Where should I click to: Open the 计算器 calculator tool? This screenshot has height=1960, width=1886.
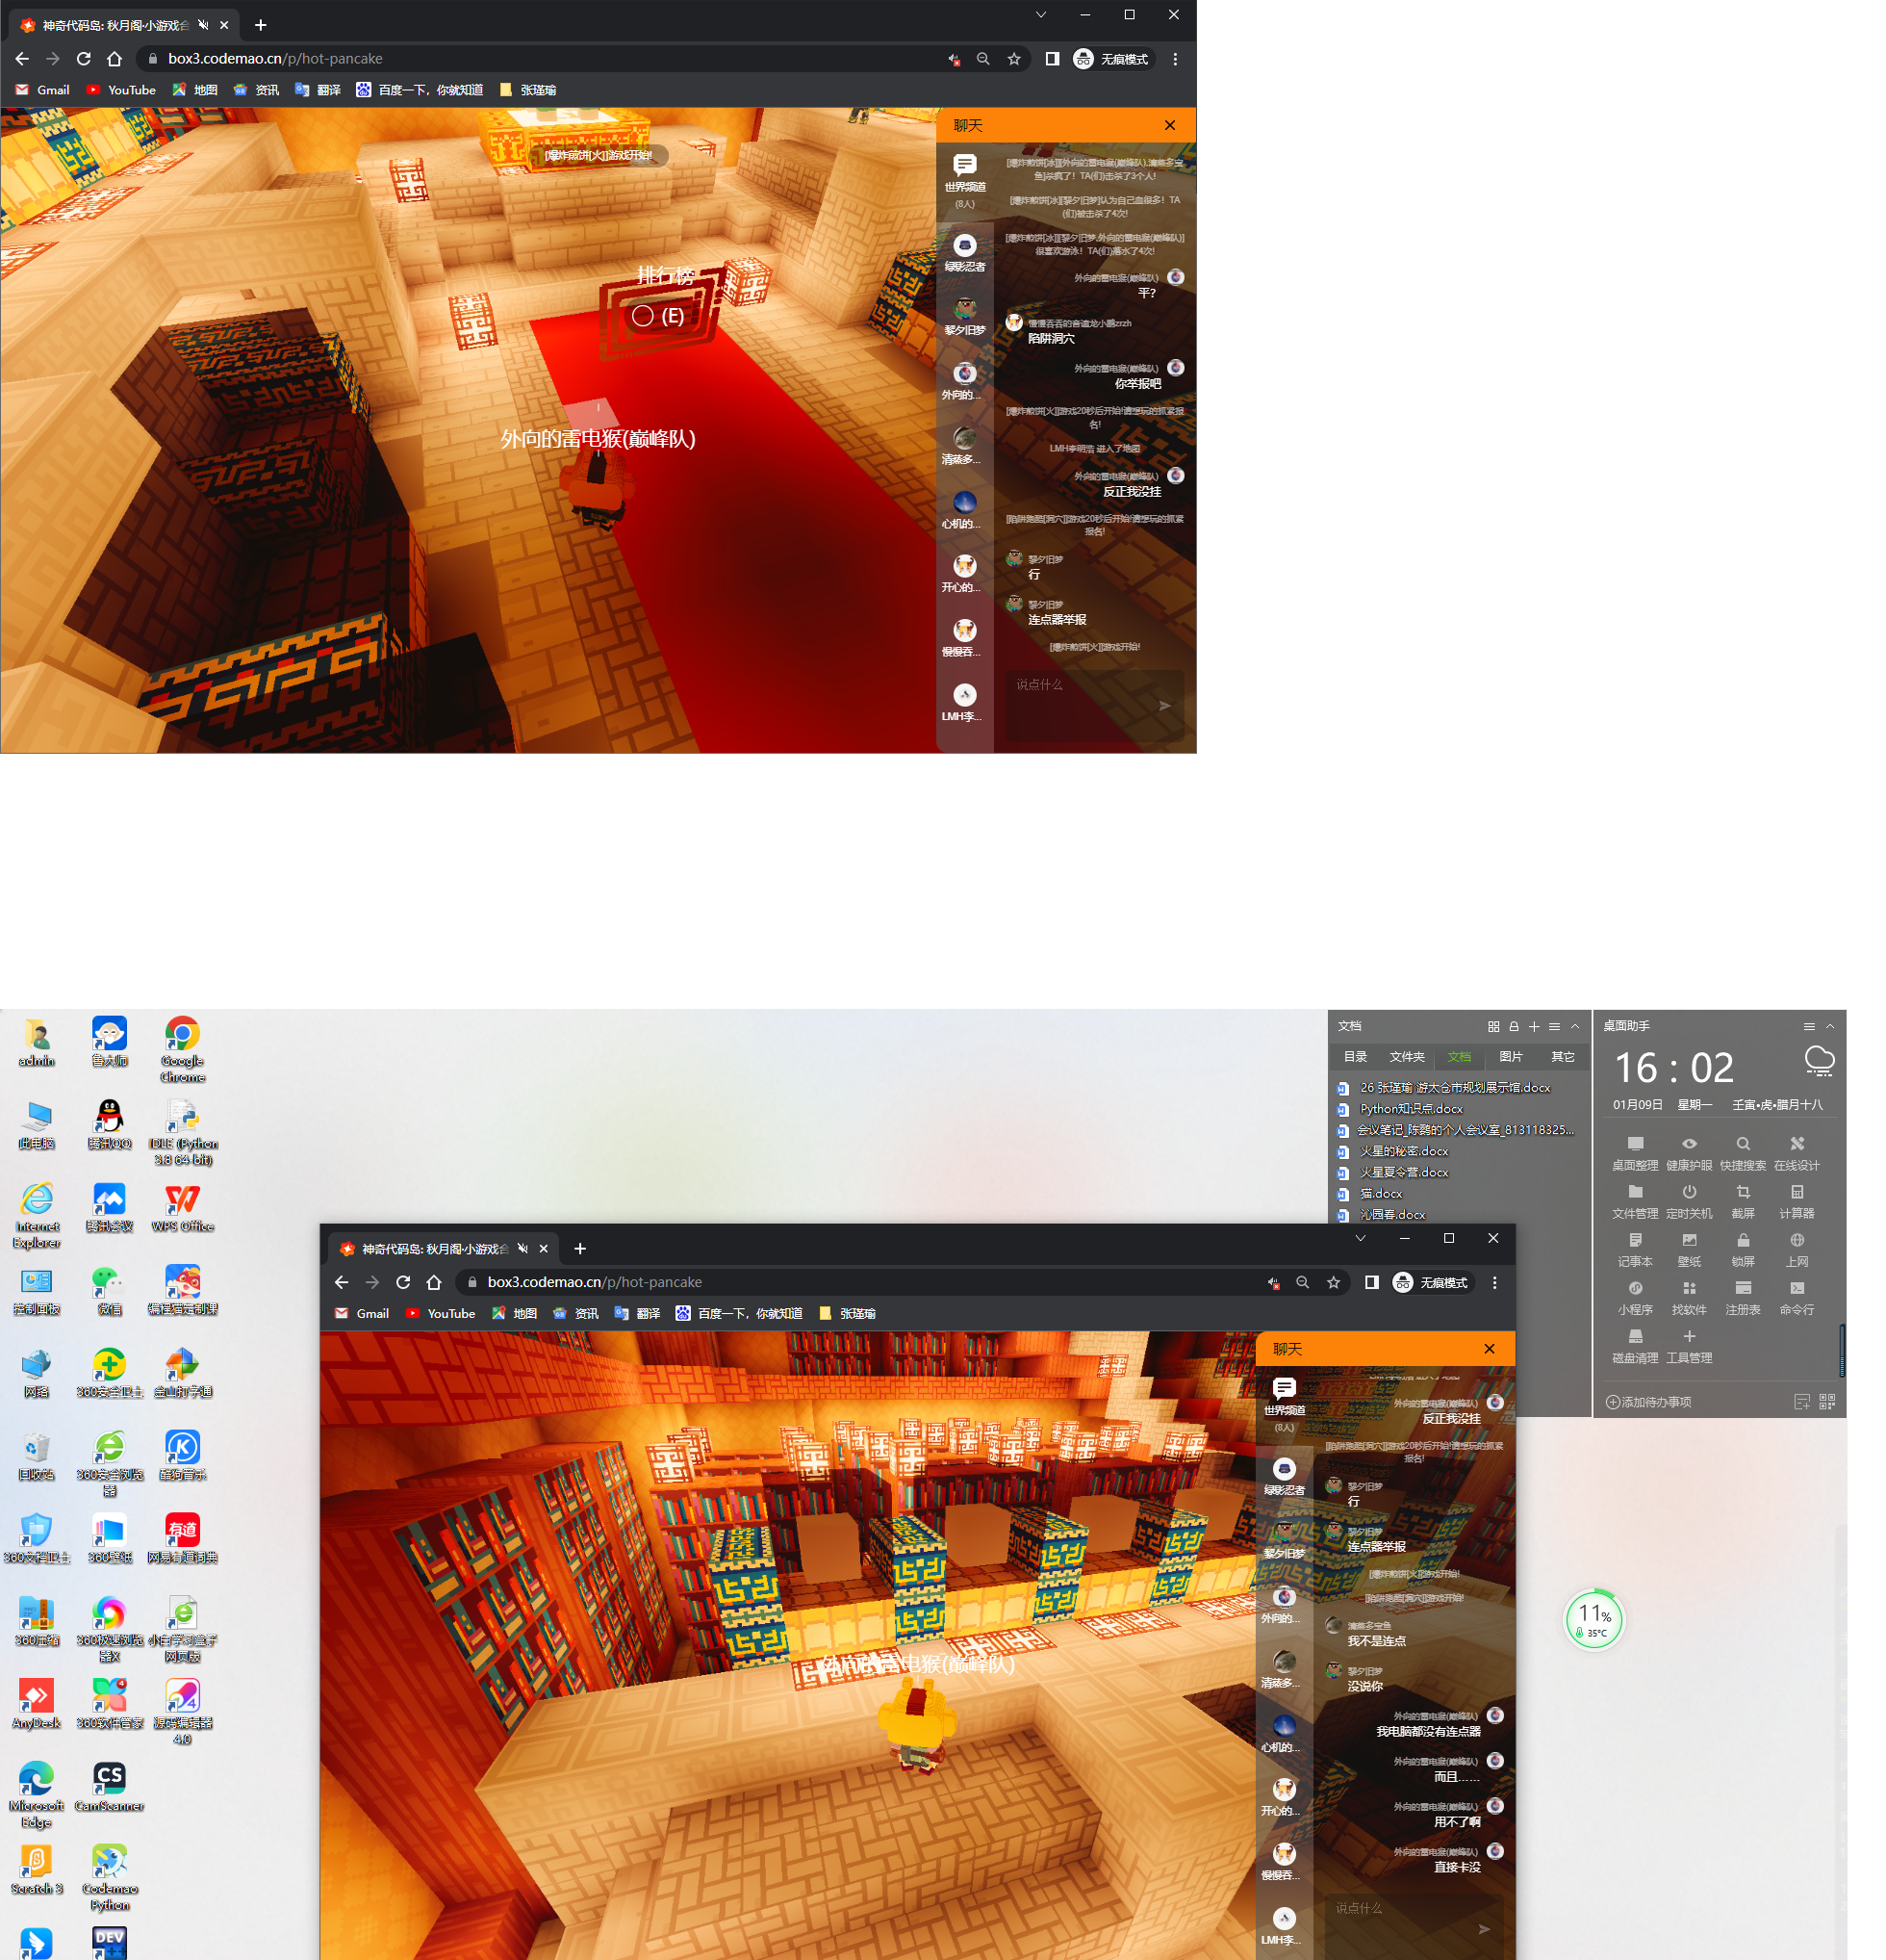pyautogui.click(x=1797, y=1200)
